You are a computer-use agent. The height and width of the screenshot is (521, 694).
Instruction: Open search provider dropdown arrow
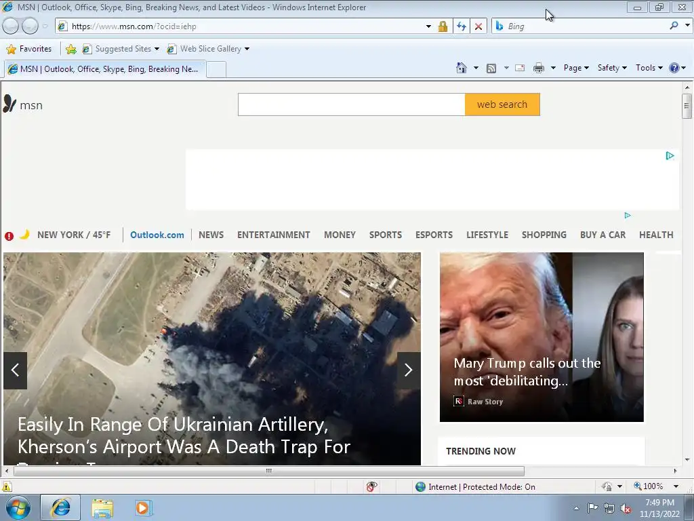point(687,26)
